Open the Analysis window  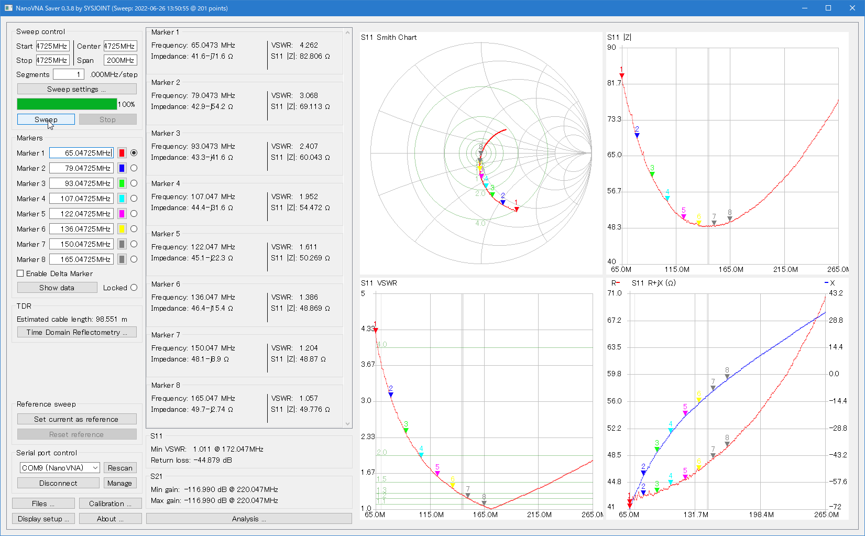tap(249, 519)
